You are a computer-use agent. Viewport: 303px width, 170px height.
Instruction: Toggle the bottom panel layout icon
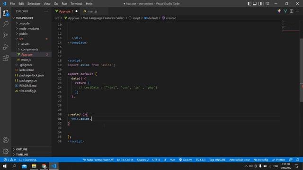pos(255,4)
